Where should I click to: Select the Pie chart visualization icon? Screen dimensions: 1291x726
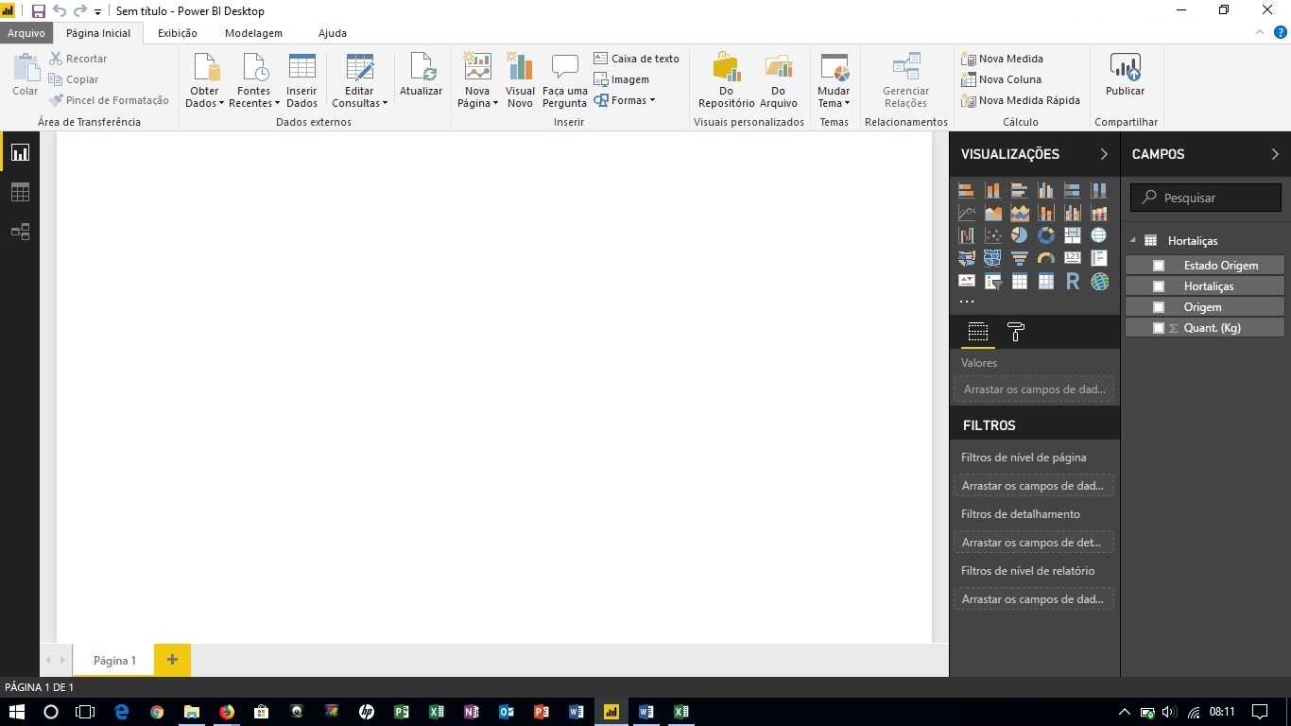pos(1019,235)
